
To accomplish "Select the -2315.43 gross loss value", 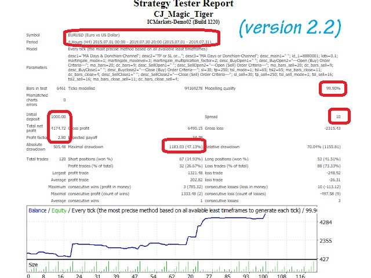I will click(x=332, y=128).
